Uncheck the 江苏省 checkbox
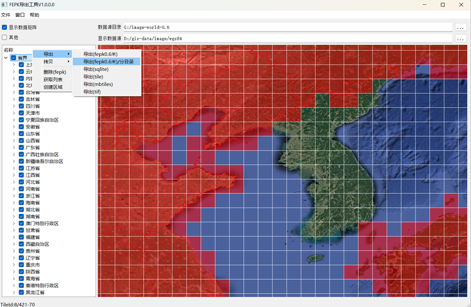This screenshot has width=471, height=307. coord(21,168)
